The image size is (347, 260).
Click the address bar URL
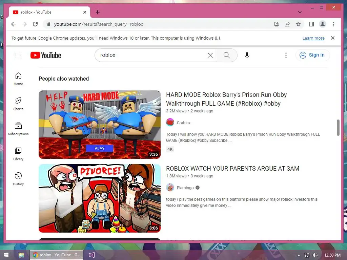point(99,24)
